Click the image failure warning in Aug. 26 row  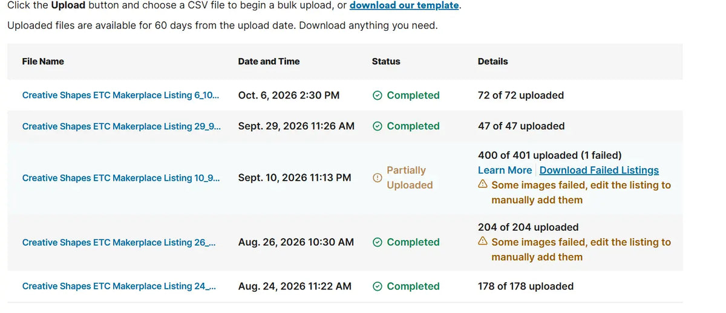click(581, 250)
